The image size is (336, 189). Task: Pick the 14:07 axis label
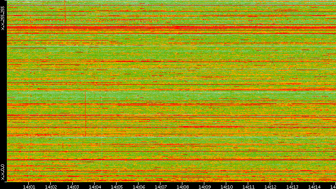click(x=160, y=187)
